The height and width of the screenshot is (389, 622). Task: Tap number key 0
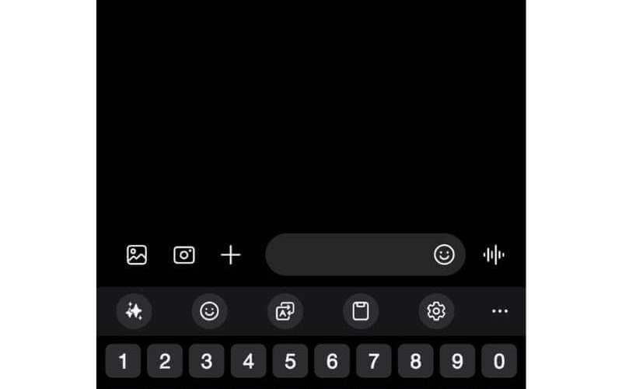pos(499,361)
